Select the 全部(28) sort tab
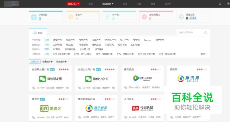 click(x=35, y=61)
